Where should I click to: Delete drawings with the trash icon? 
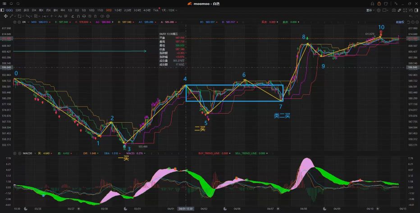[95, 16]
